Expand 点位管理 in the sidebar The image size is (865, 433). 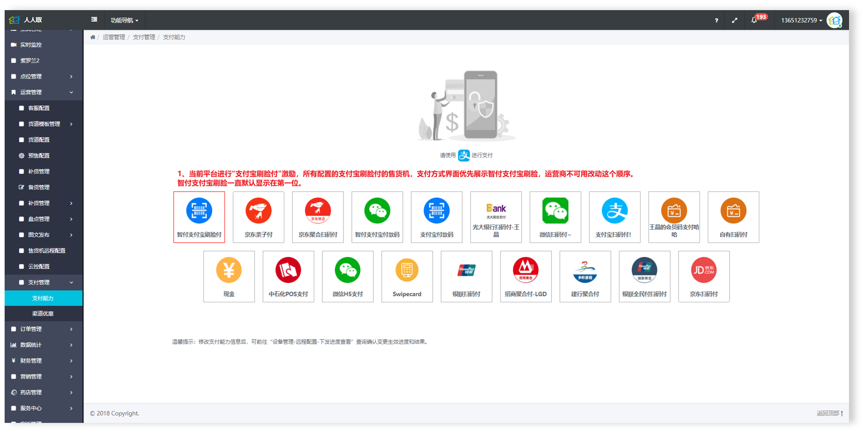tap(43, 76)
